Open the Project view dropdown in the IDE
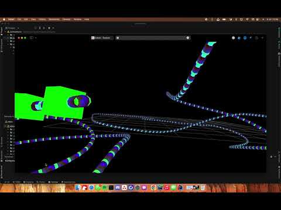The width and height of the screenshot is (281, 210). point(12,28)
